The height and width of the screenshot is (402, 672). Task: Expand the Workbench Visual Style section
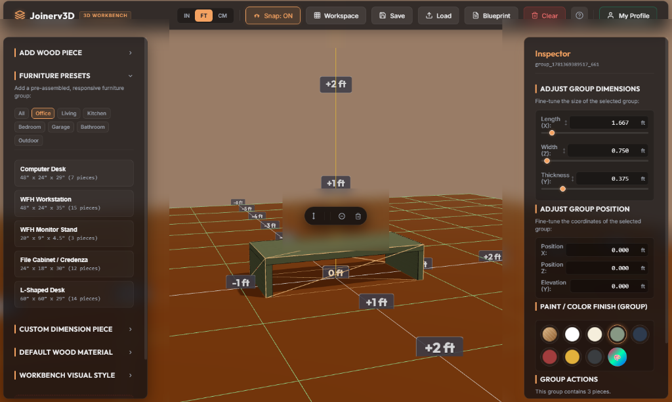[73, 375]
